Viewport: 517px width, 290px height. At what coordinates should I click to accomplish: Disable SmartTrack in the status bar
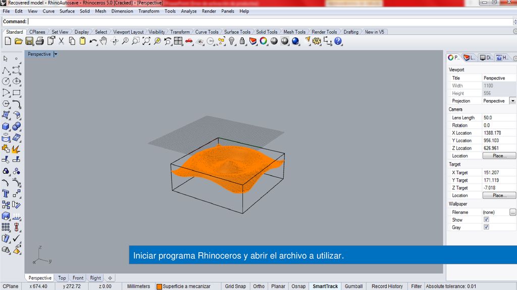[326, 286]
